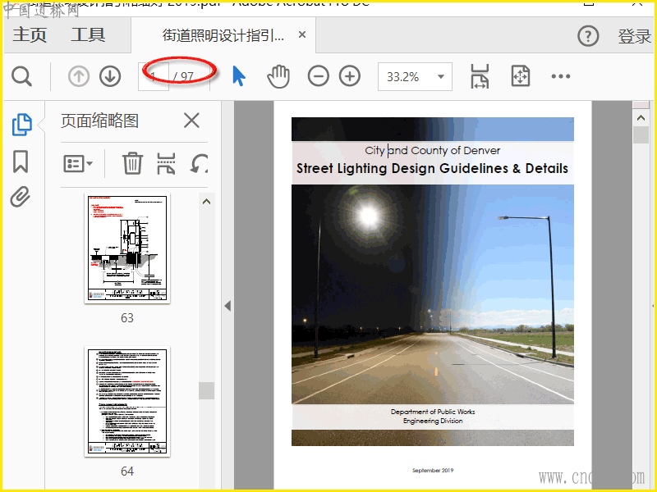The width and height of the screenshot is (657, 492).
Task: Collapse the navigation pane with the divider arrow
Action: coord(227,306)
